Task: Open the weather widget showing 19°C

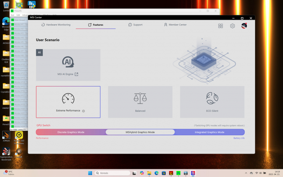Action: (9, 173)
